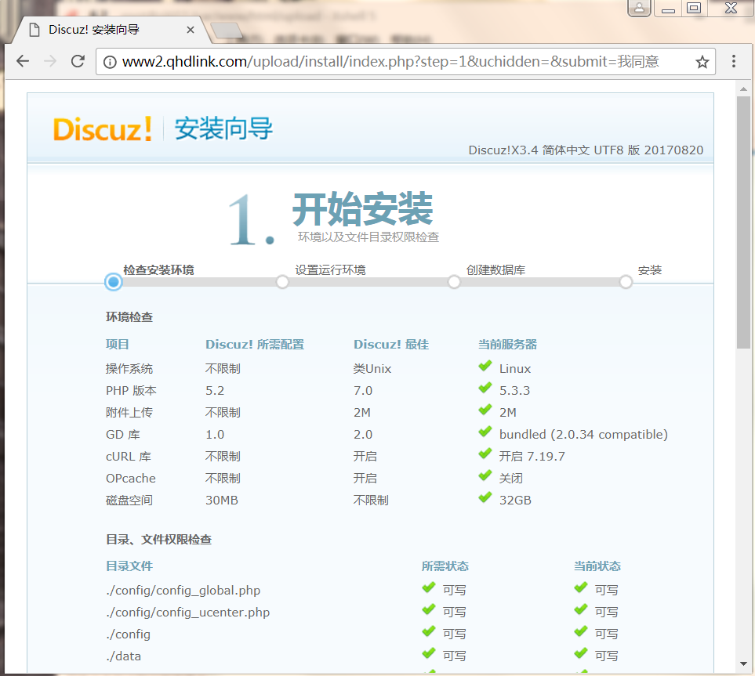Image resolution: width=755 pixels, height=676 pixels.
Task: Click the 安装 step marker circle
Action: coord(626,282)
